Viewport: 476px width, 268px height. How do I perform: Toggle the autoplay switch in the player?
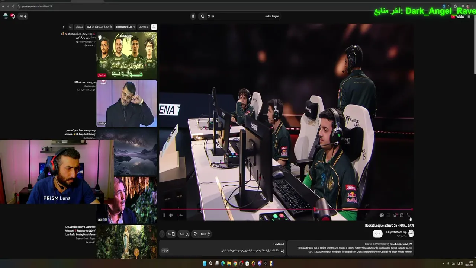pos(382,215)
